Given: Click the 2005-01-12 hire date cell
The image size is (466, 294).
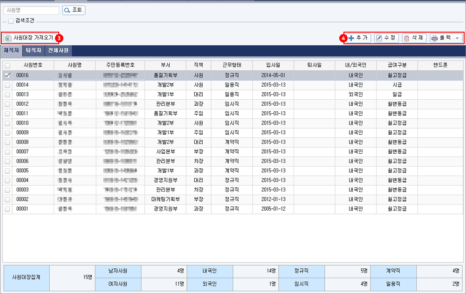Looking at the screenshot, I should pyautogui.click(x=273, y=209).
